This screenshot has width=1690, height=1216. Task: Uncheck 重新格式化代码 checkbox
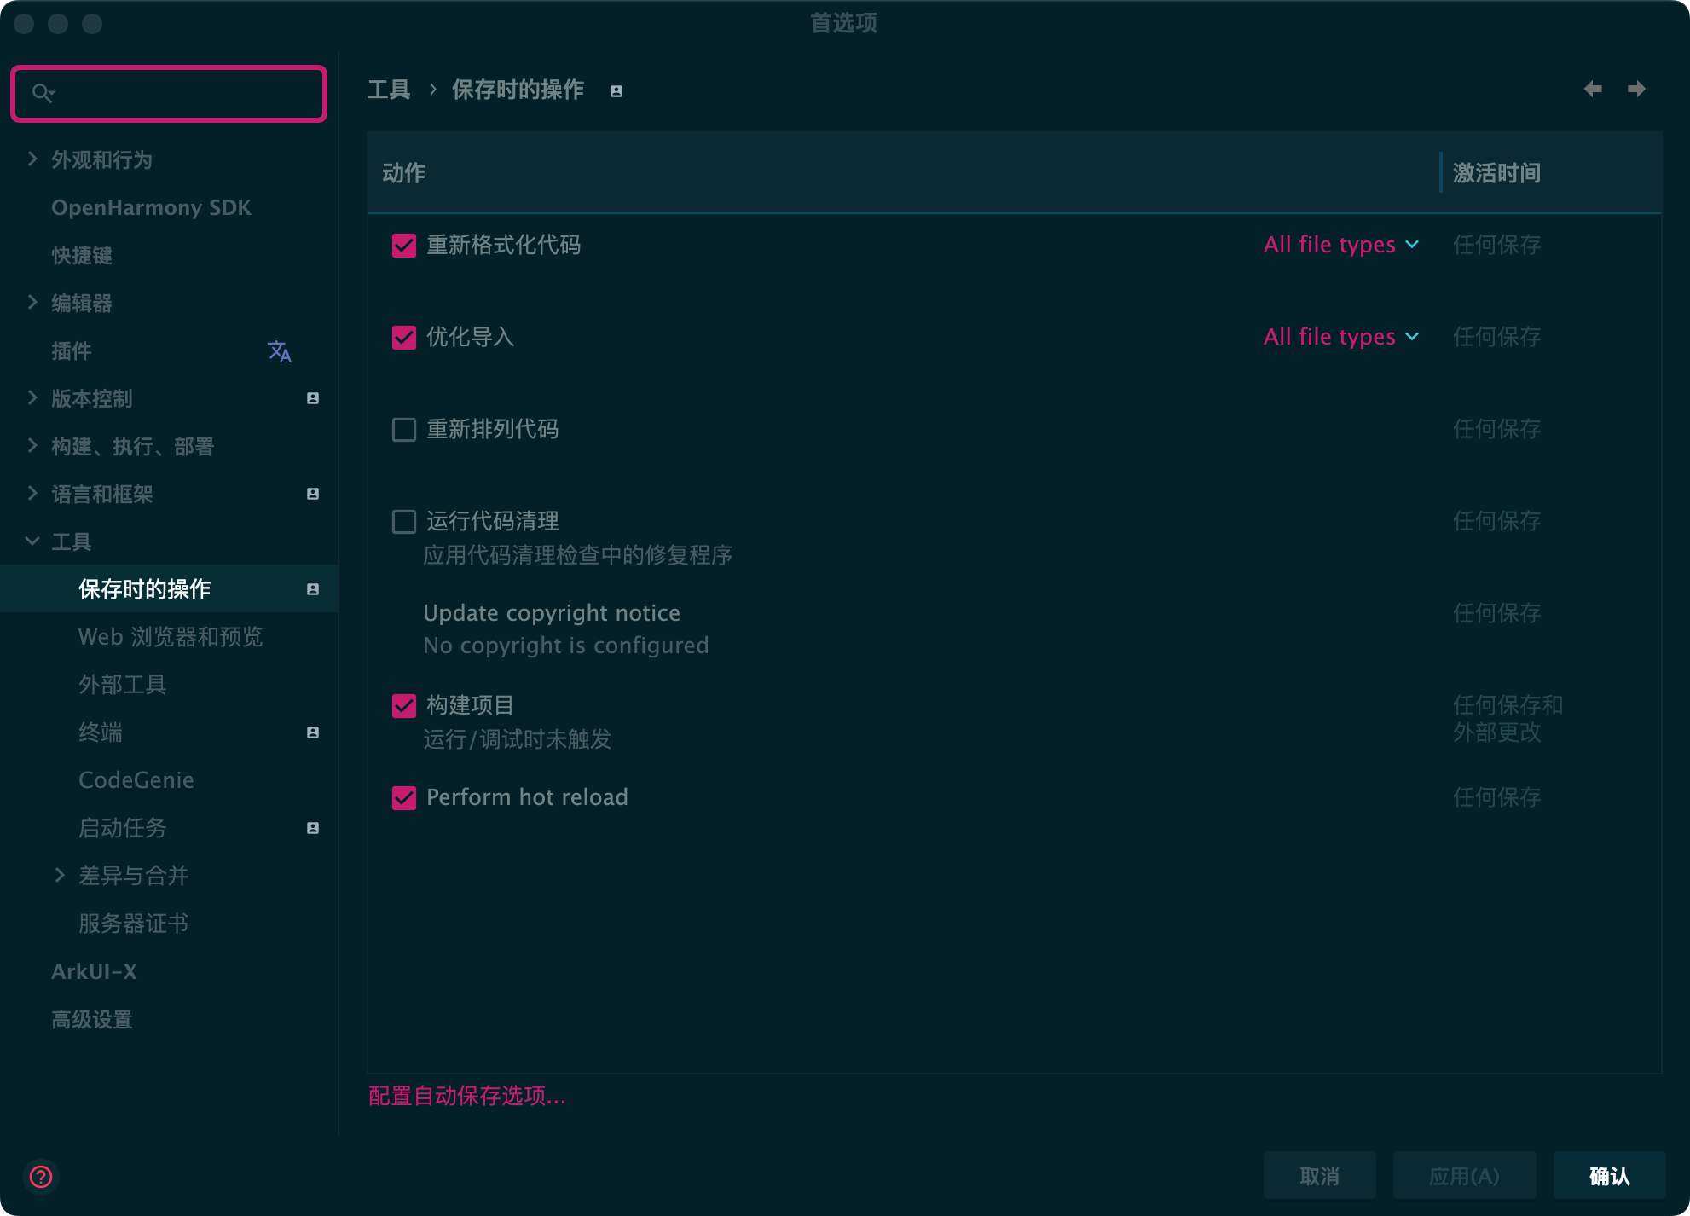404,246
